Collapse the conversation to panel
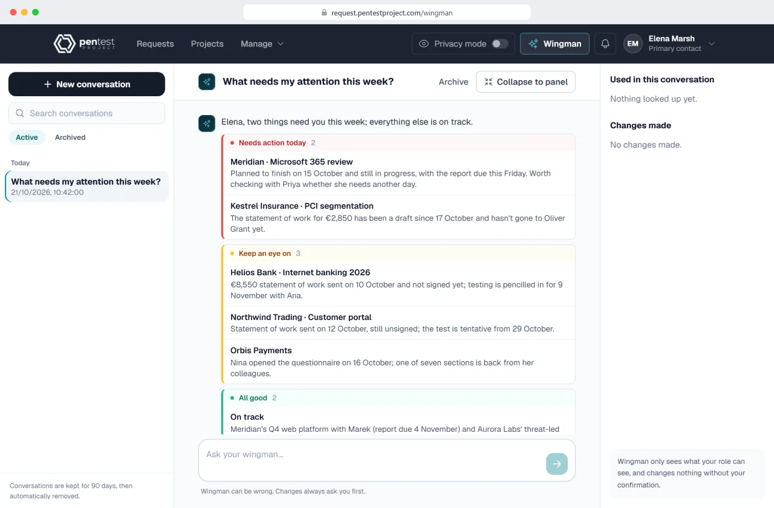 coord(526,82)
